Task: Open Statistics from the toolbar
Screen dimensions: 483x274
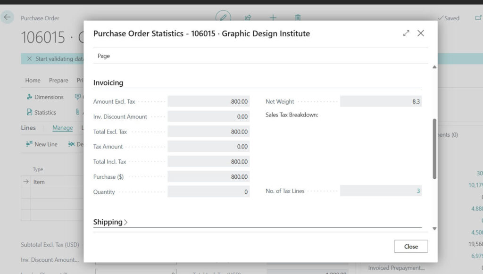Action: (41, 112)
